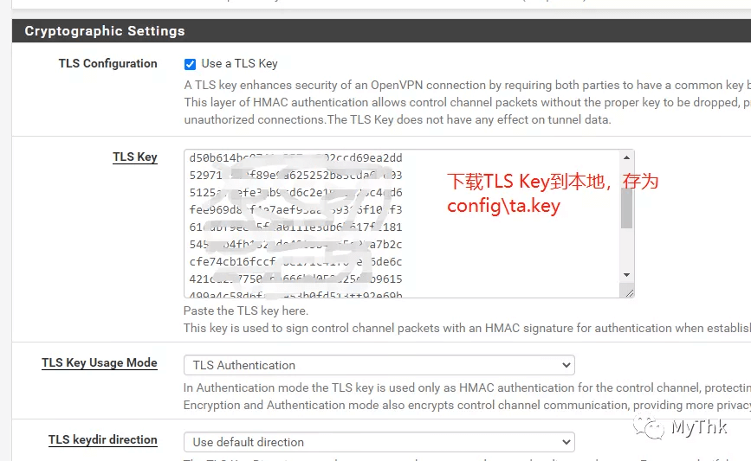Click the TLS Configuration row label
The width and height of the screenshot is (751, 461).
[107, 64]
